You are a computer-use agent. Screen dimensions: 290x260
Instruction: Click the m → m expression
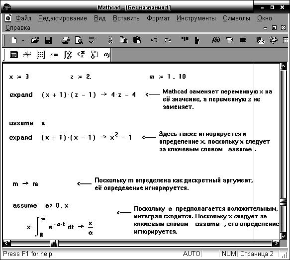coord(25,184)
